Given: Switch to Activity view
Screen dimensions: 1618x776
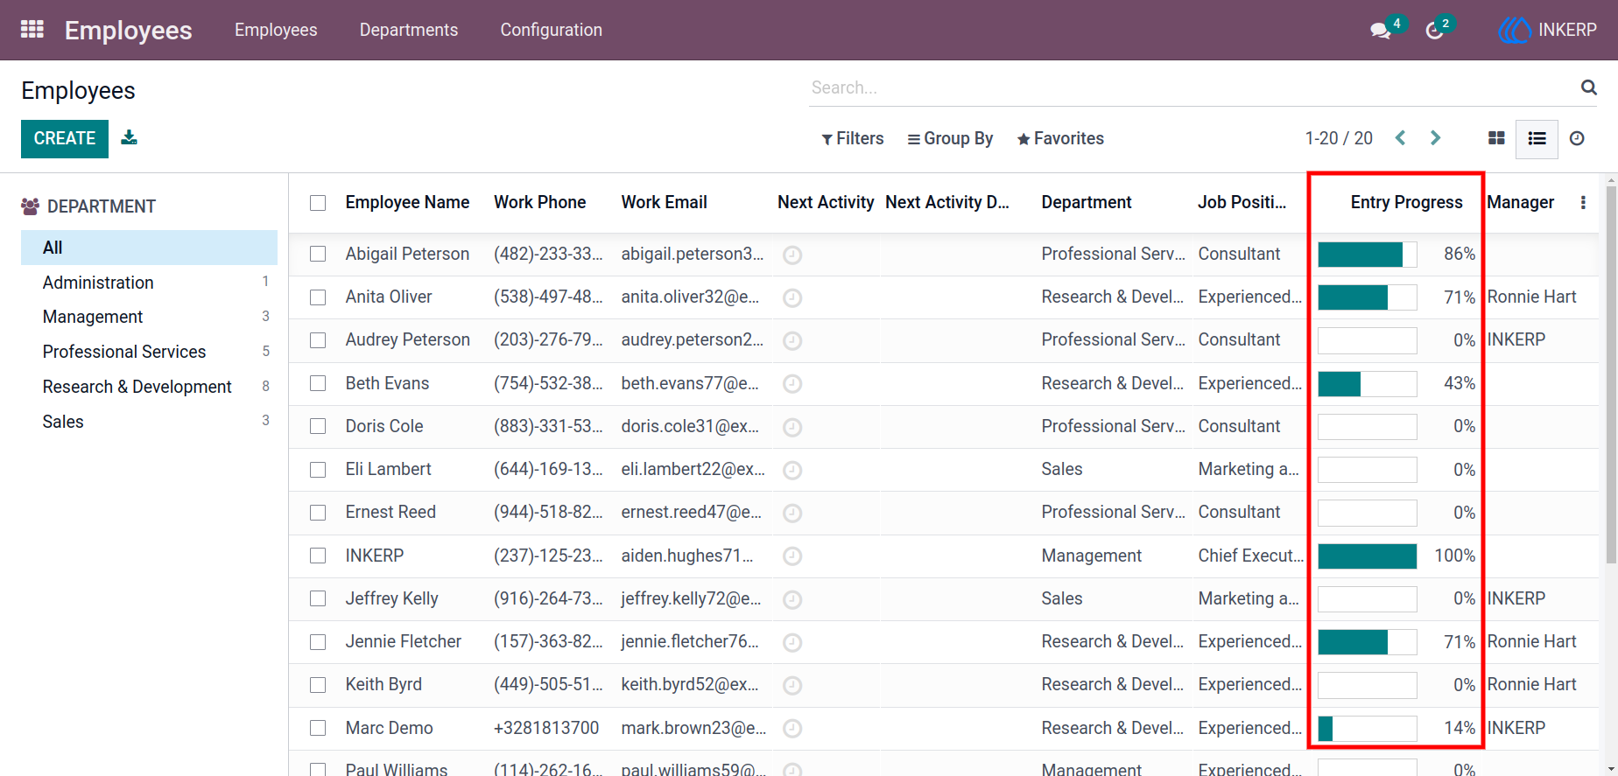Looking at the screenshot, I should (x=1577, y=138).
